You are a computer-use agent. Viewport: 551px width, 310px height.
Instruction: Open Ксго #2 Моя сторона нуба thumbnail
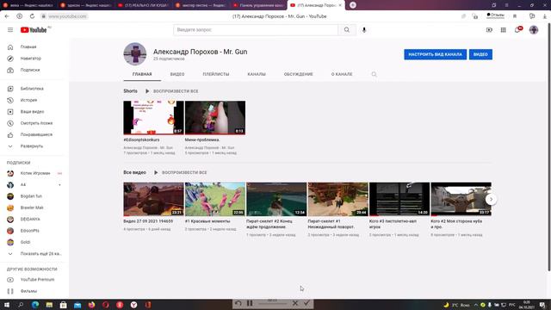coord(461,199)
